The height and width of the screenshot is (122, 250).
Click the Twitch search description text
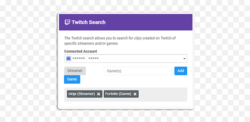click(120, 41)
